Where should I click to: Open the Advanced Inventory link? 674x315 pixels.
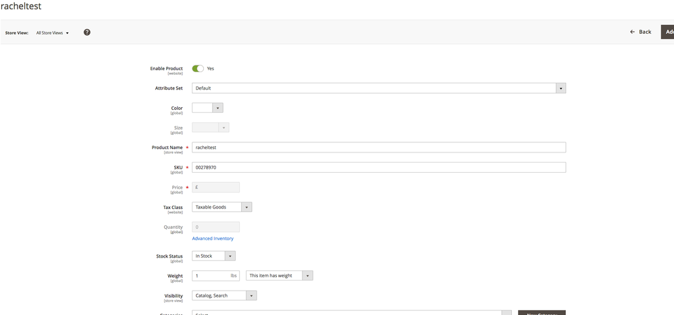tap(213, 239)
